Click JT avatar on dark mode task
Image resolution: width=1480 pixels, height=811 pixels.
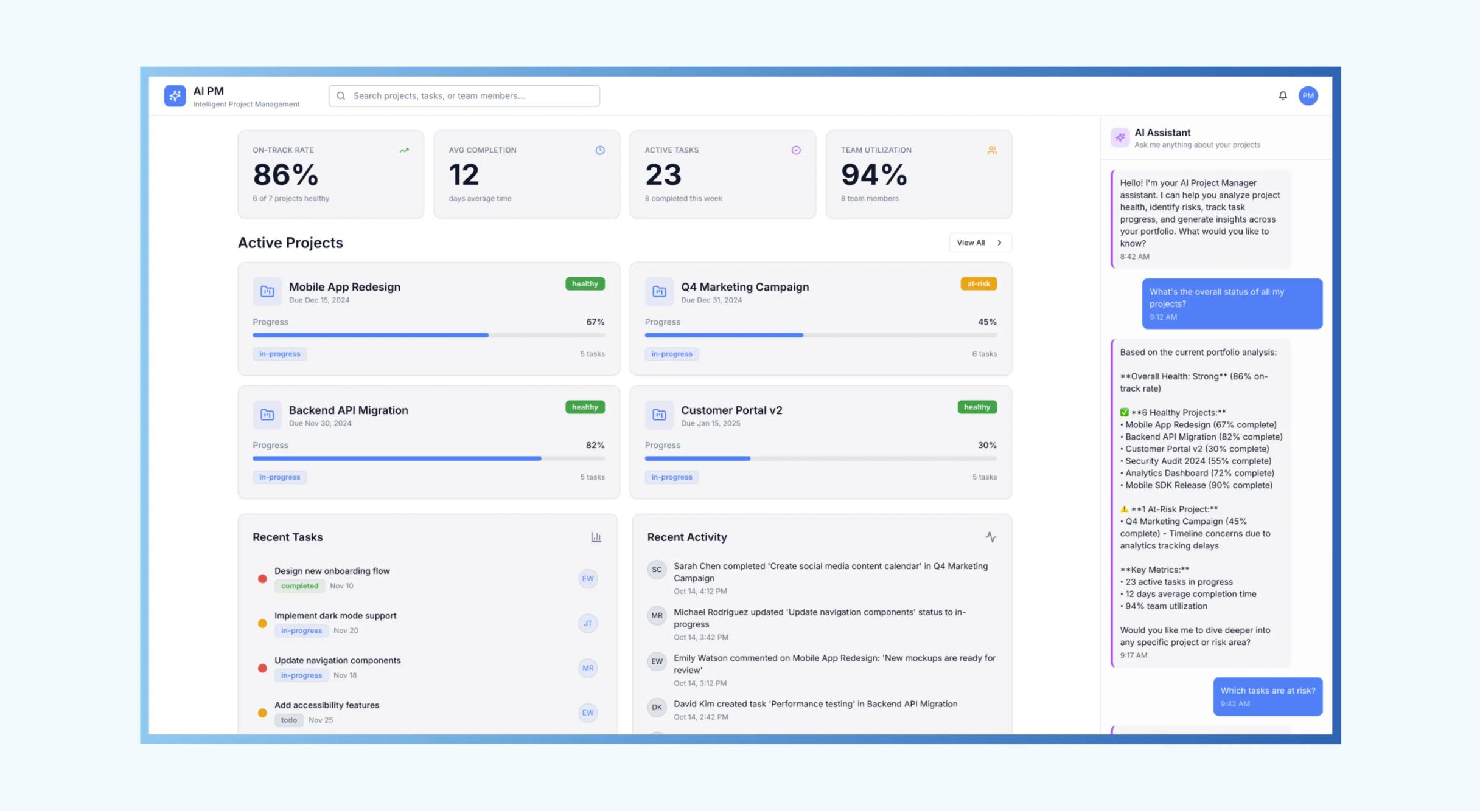pyautogui.click(x=587, y=623)
